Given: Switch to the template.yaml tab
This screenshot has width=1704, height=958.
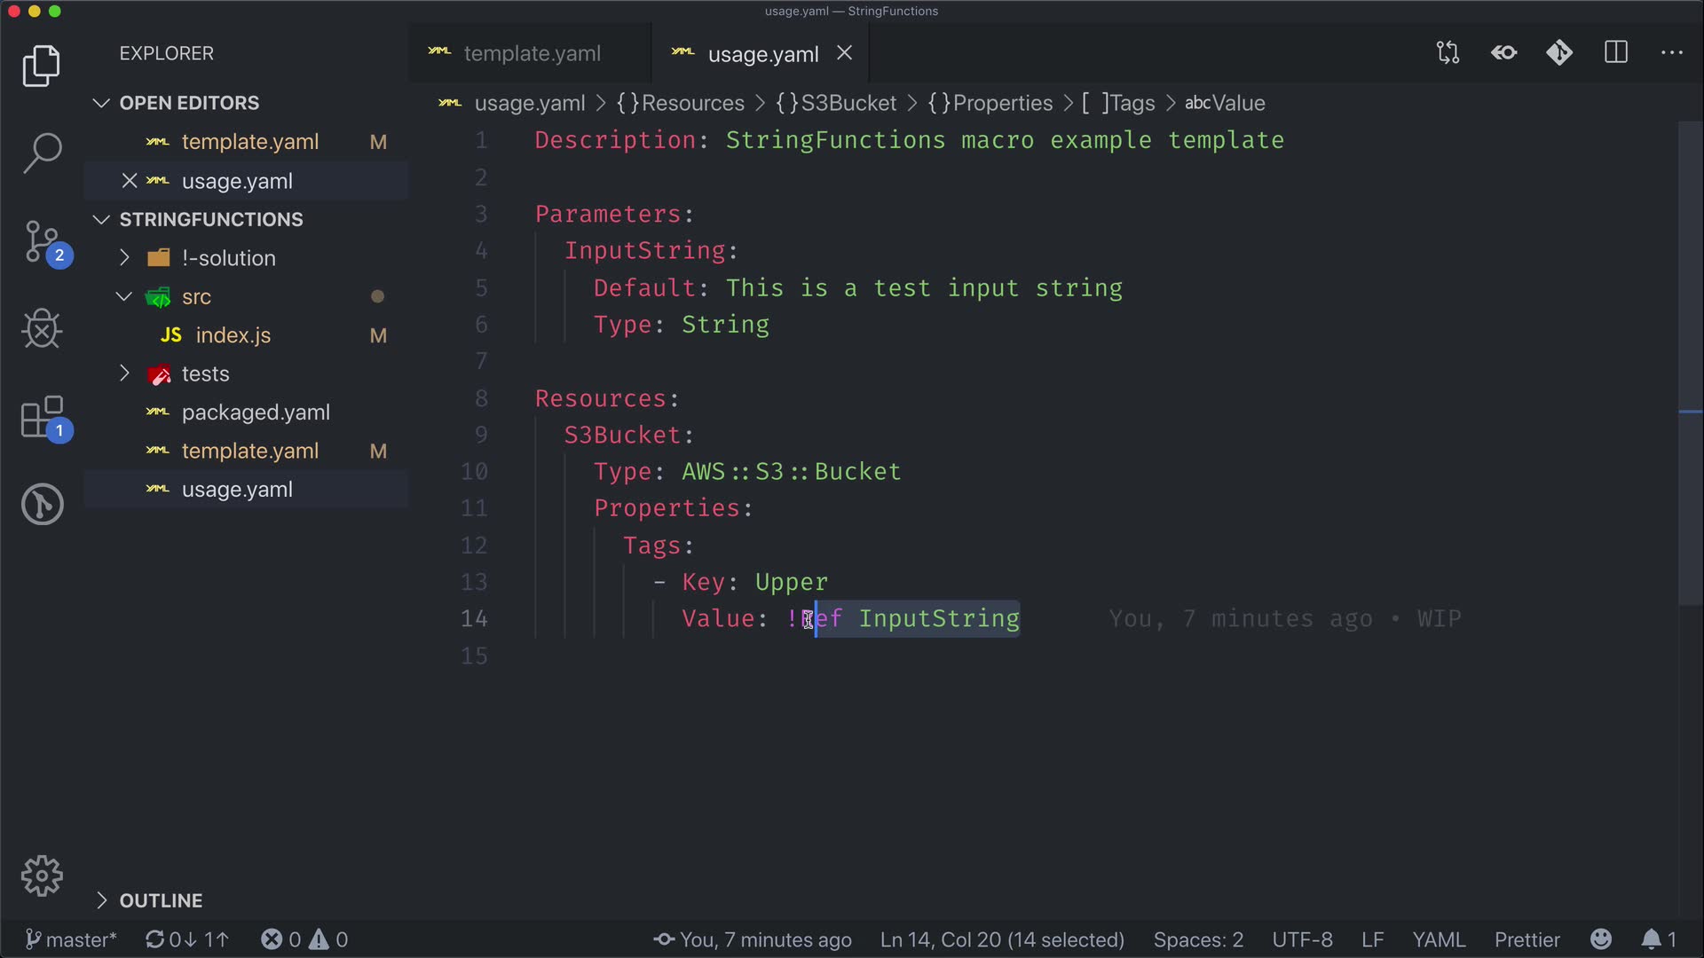Looking at the screenshot, I should [532, 54].
